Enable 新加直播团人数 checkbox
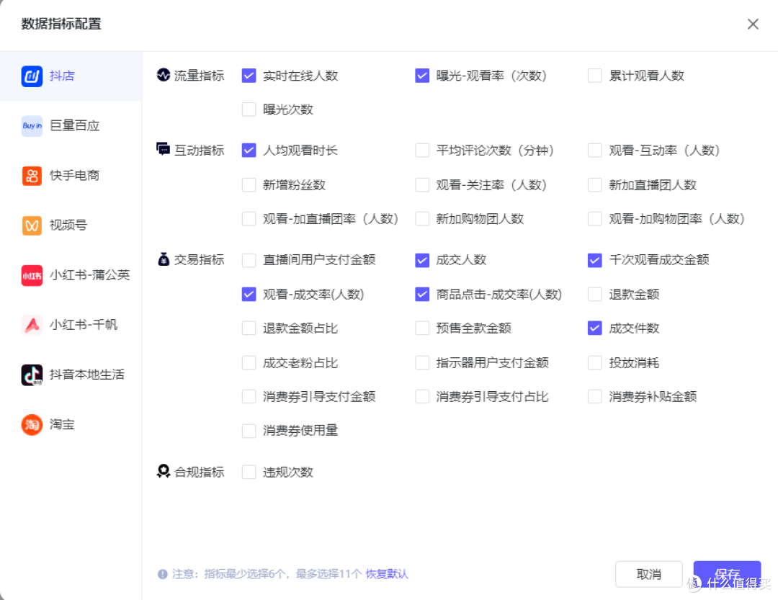This screenshot has height=600, width=778. tap(595, 184)
